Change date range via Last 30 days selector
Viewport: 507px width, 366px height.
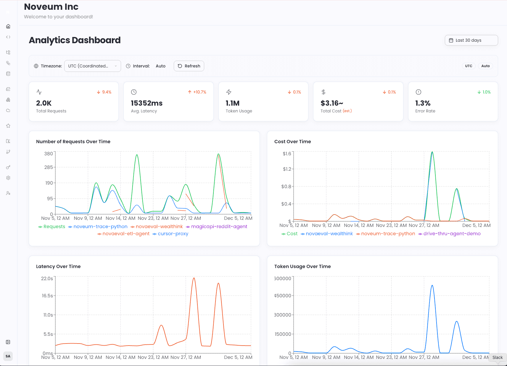pyautogui.click(x=471, y=40)
